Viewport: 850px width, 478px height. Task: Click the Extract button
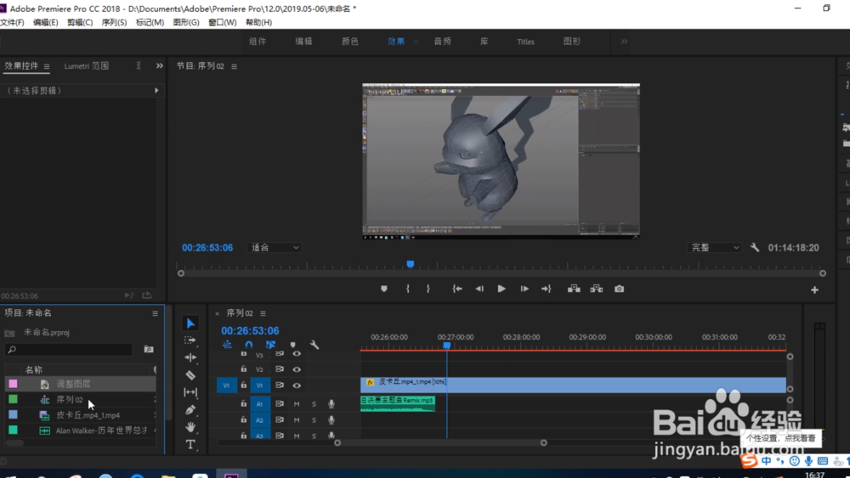[597, 289]
